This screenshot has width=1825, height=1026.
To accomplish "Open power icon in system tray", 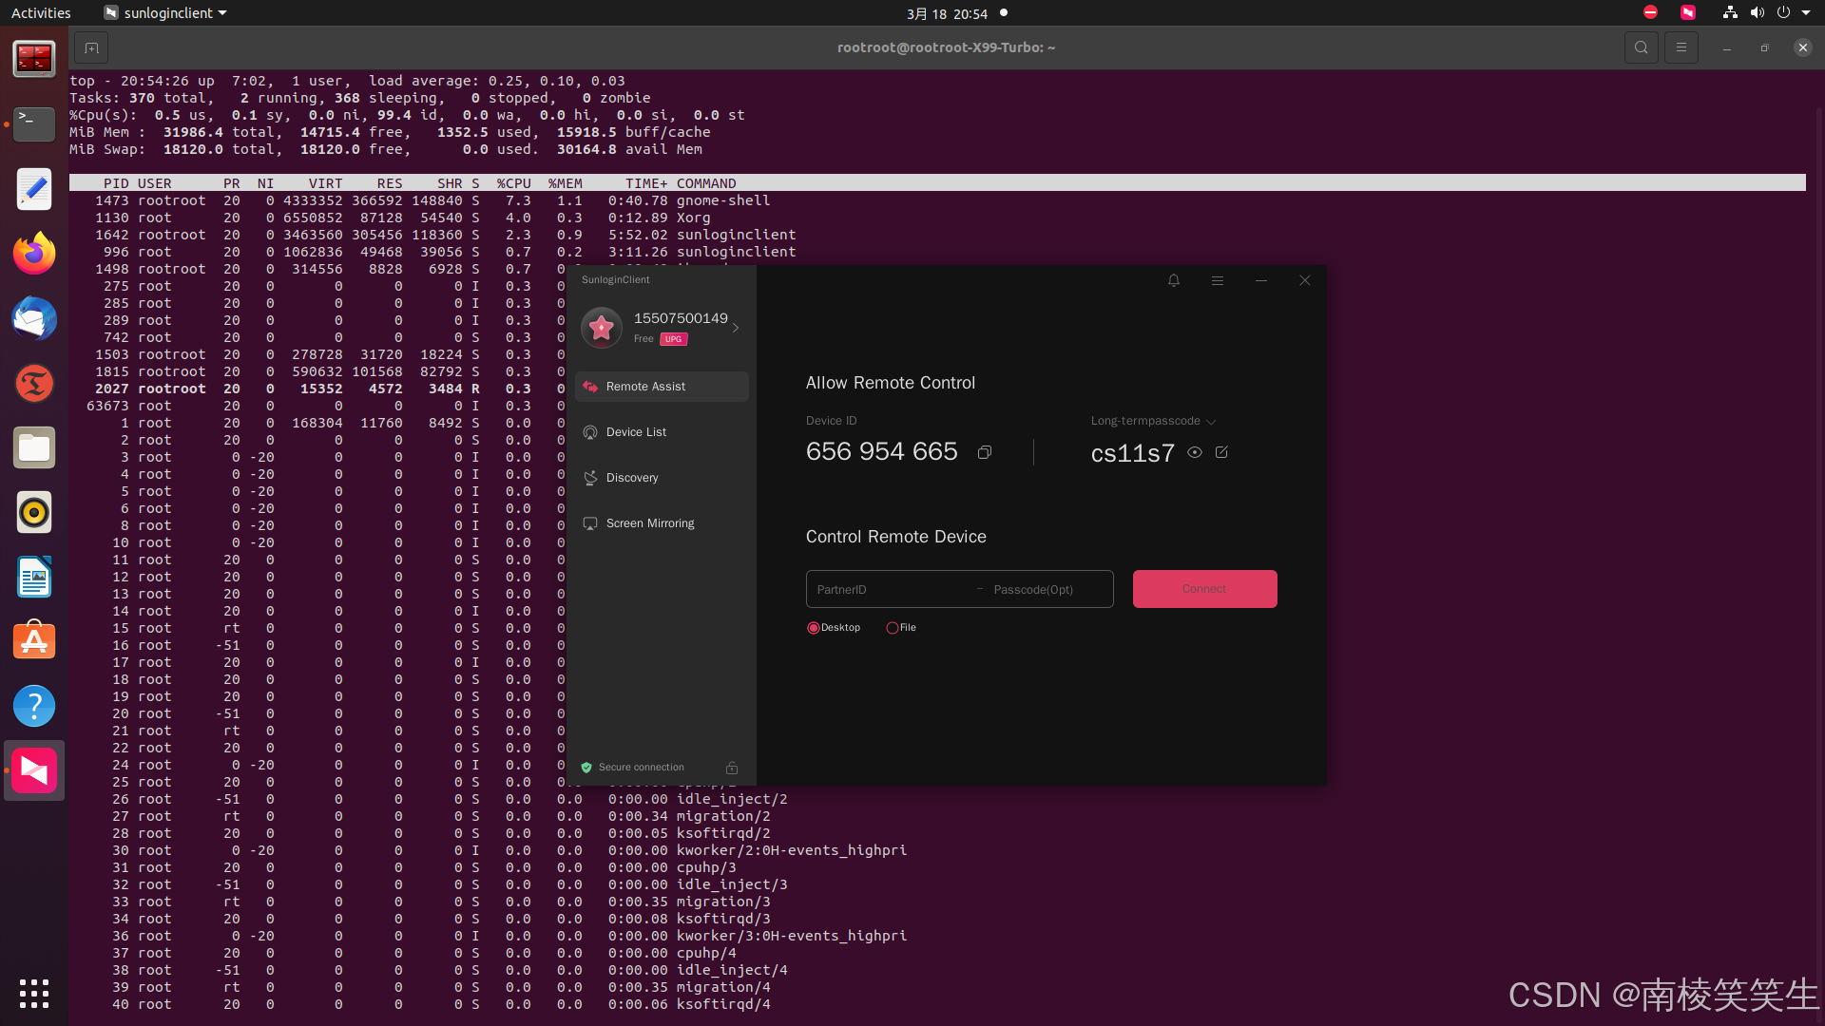I will [x=1783, y=12].
